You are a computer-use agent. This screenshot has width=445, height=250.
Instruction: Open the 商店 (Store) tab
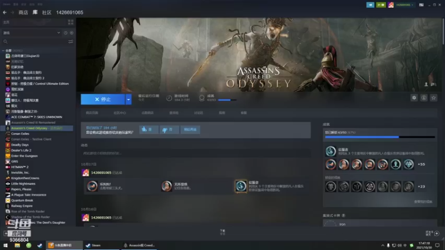click(23, 12)
